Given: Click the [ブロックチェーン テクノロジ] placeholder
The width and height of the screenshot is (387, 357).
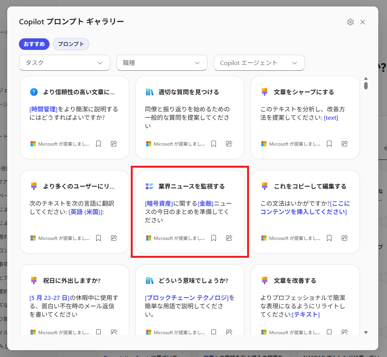Looking at the screenshot, I should coord(187,298).
